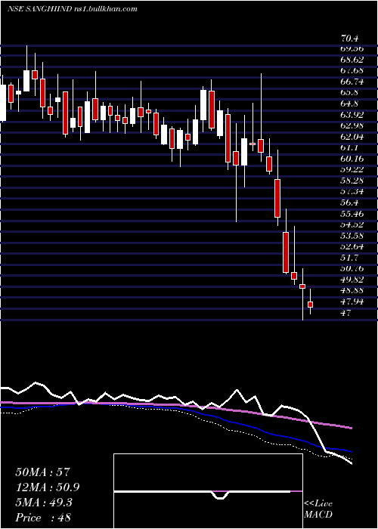Click the 12MA : 50.9 indicator text
Viewport: 378px width, 529px height.
click(x=48, y=487)
